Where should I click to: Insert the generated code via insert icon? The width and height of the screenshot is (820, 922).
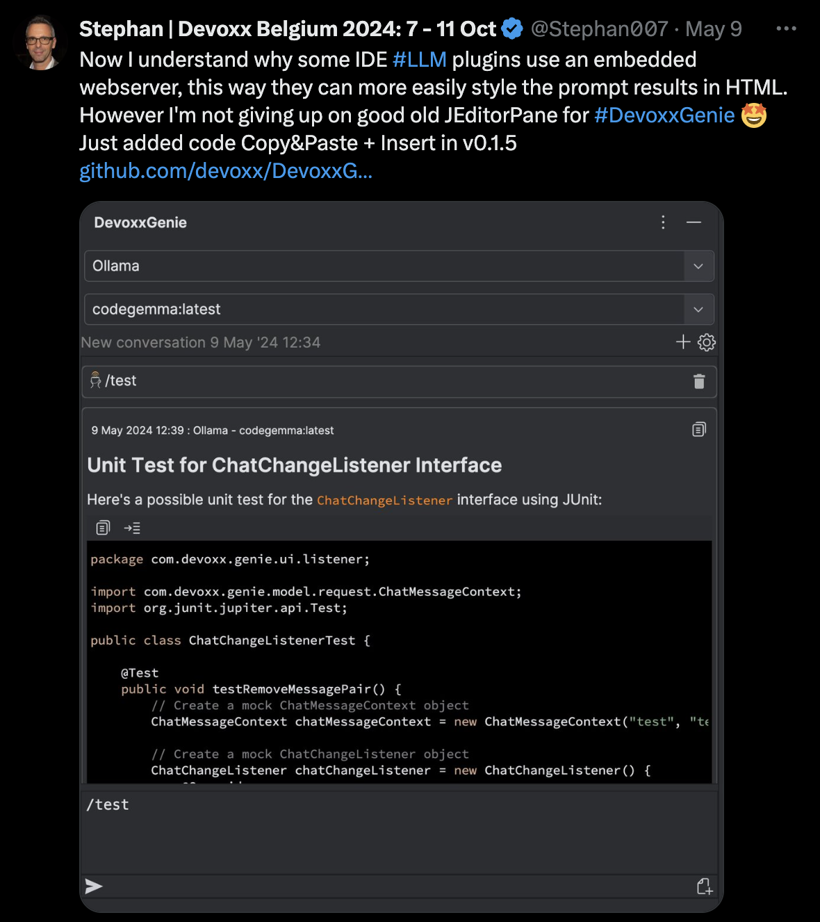click(x=133, y=528)
